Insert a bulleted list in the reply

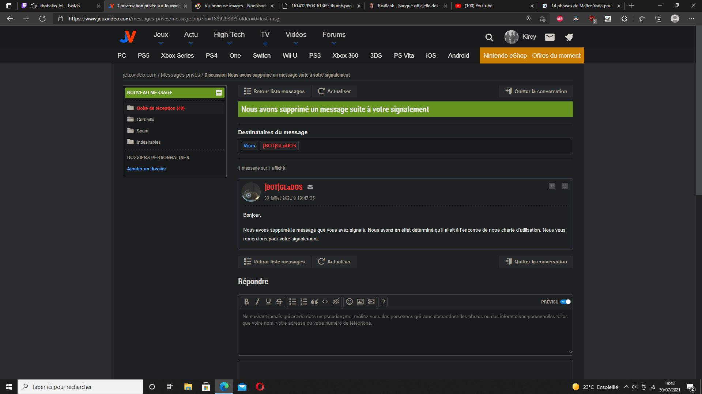[292, 302]
